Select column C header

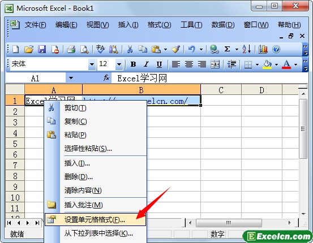tap(221, 90)
